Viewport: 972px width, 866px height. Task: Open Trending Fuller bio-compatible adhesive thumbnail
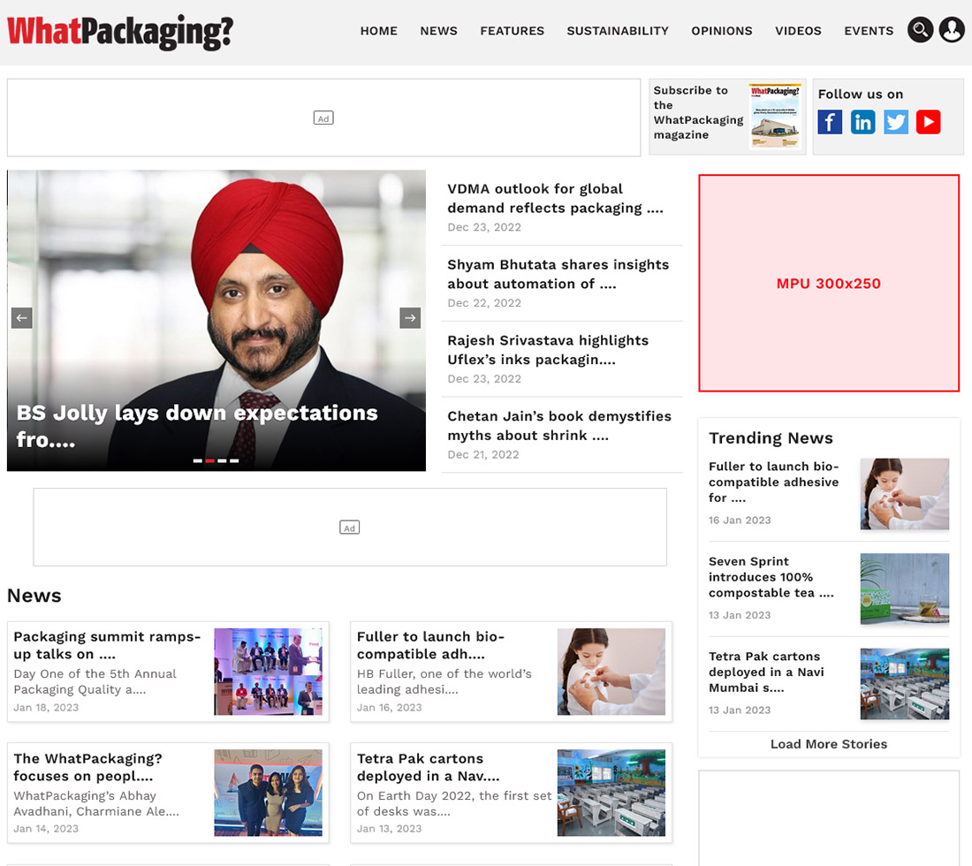point(905,494)
